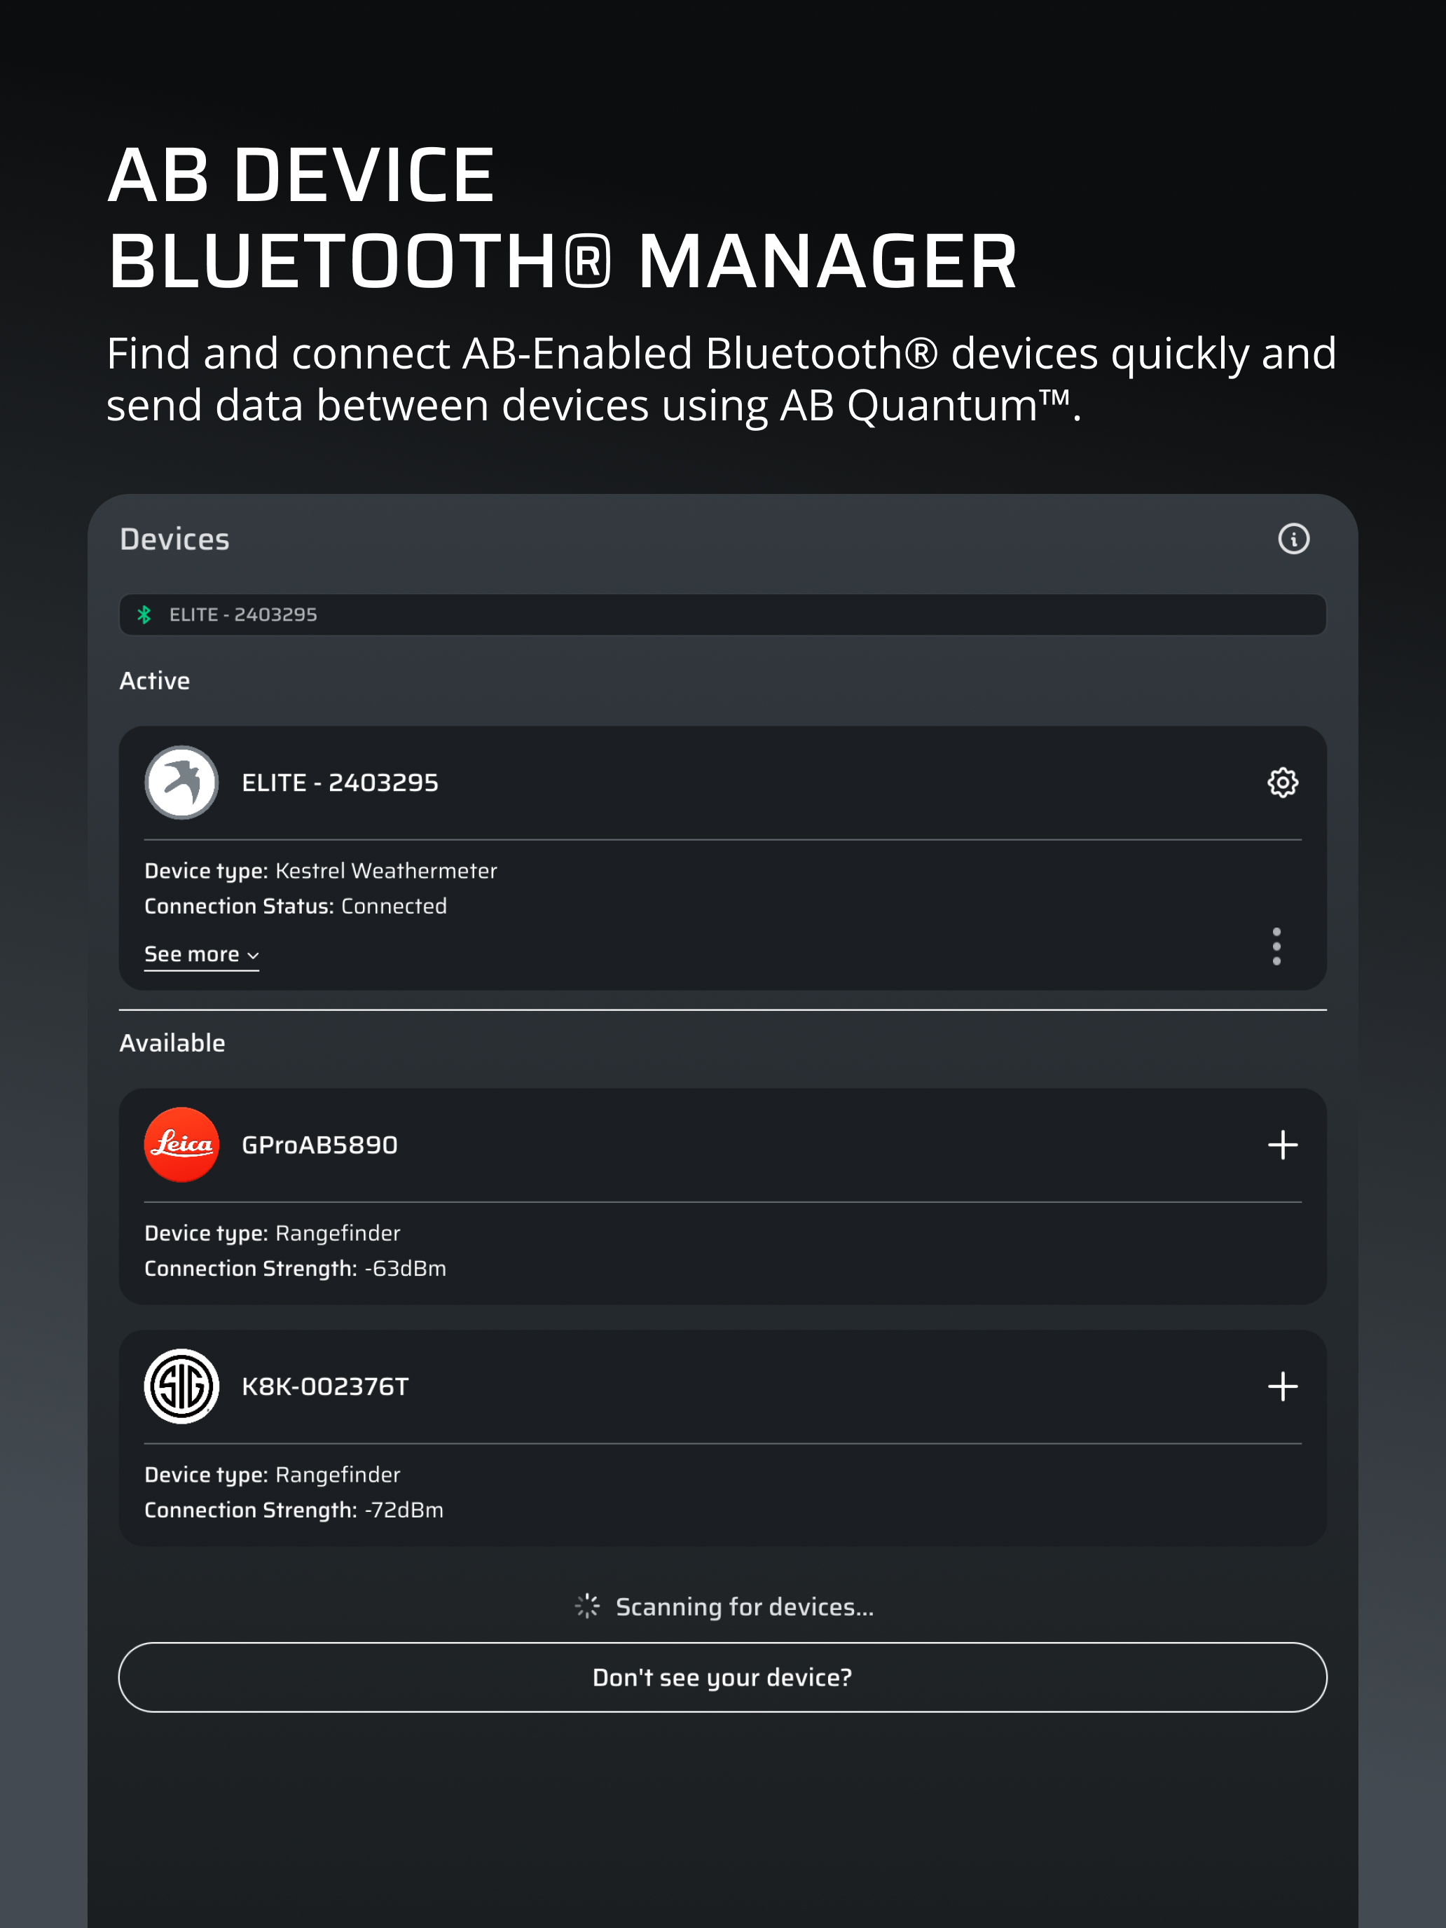The width and height of the screenshot is (1446, 1928).
Task: Click the Available section label
Action: tap(172, 1042)
